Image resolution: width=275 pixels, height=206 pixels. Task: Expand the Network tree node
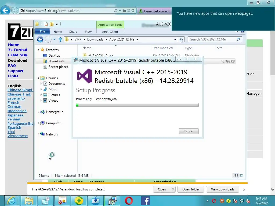click(38, 134)
